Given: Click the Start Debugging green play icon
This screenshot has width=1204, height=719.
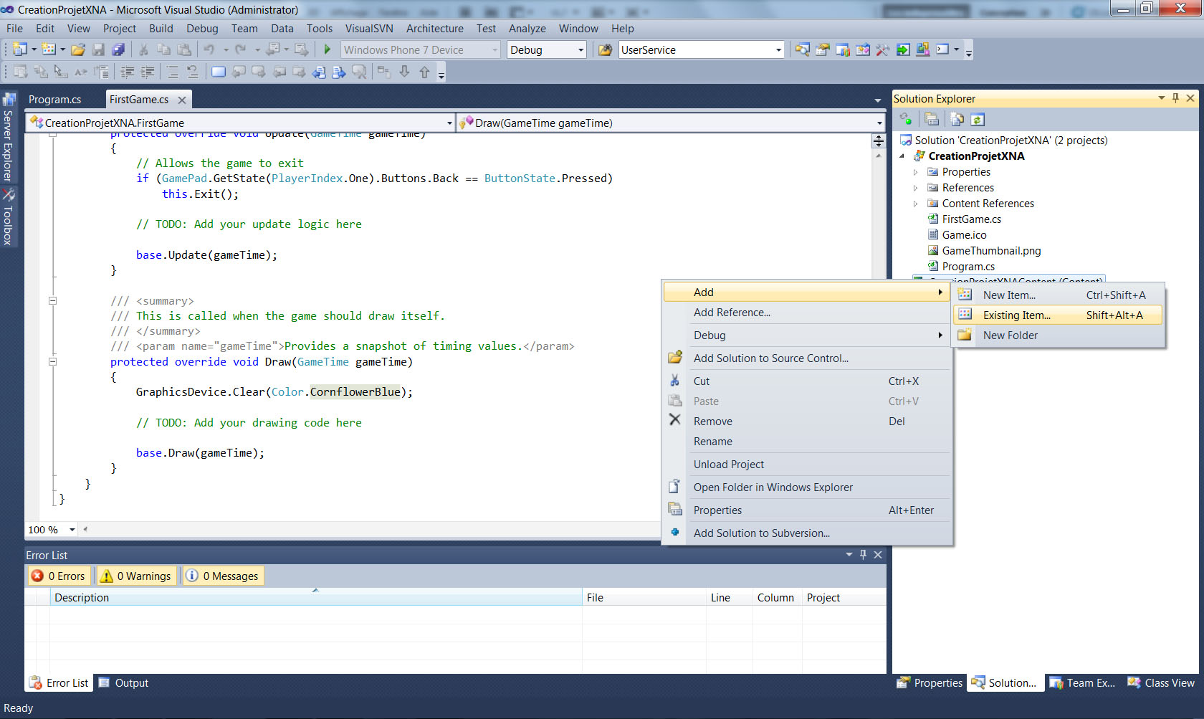Looking at the screenshot, I should pos(328,49).
